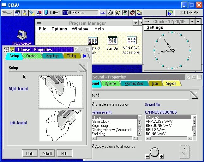Open the StartUp group in Program Manager
This screenshot has width=204, height=162.
click(112, 43)
